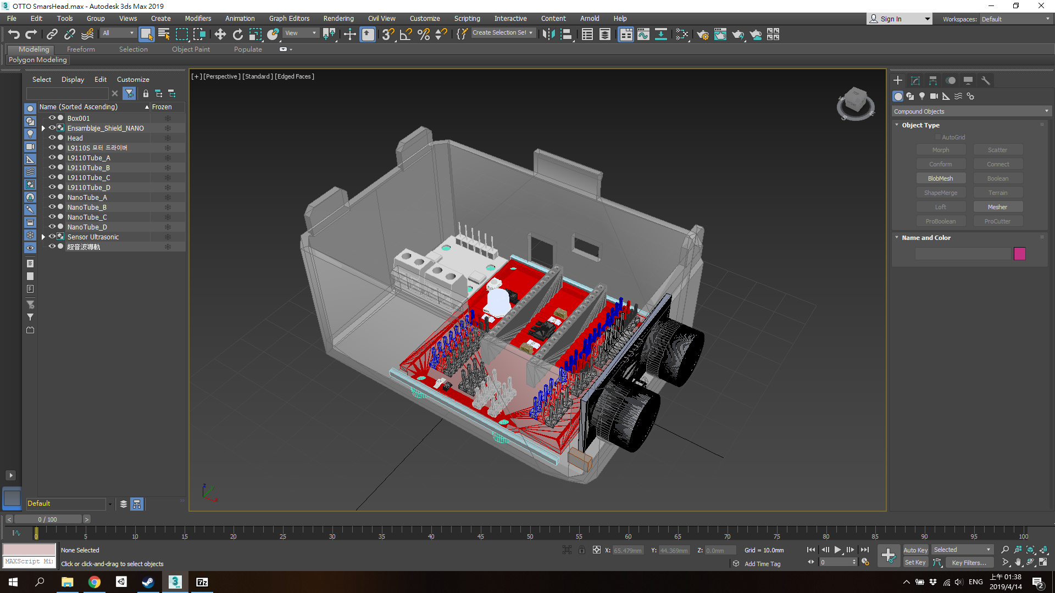Select the Lights category icon

click(x=922, y=96)
